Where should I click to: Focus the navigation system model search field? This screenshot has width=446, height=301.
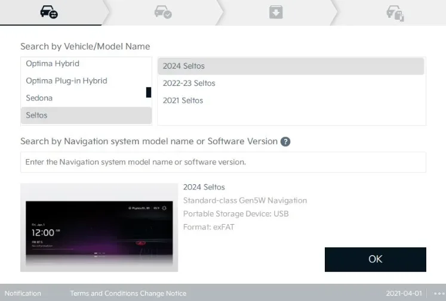point(223,162)
